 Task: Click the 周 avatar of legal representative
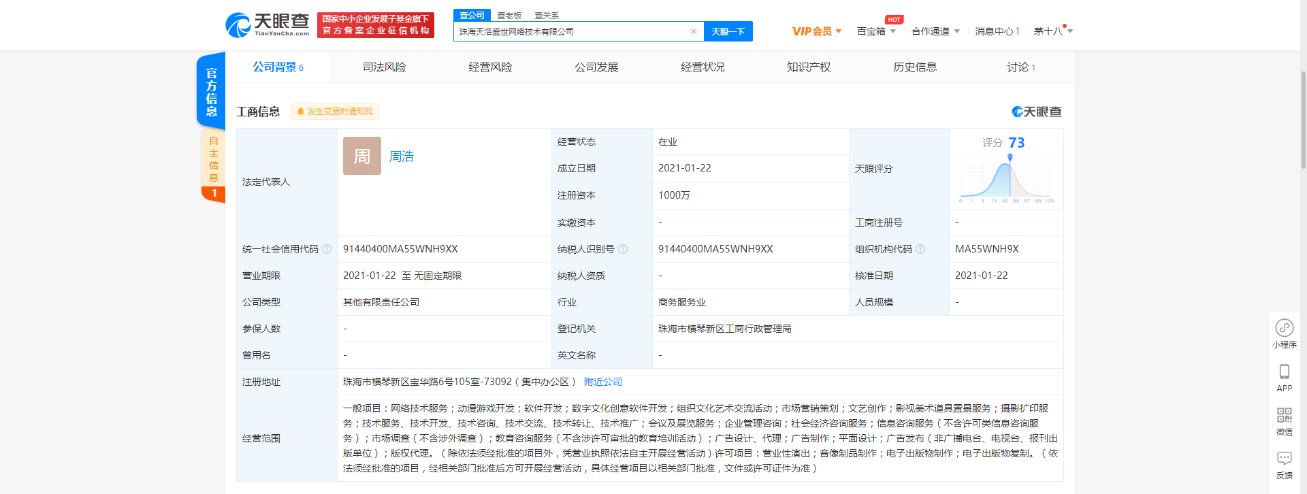(x=361, y=156)
